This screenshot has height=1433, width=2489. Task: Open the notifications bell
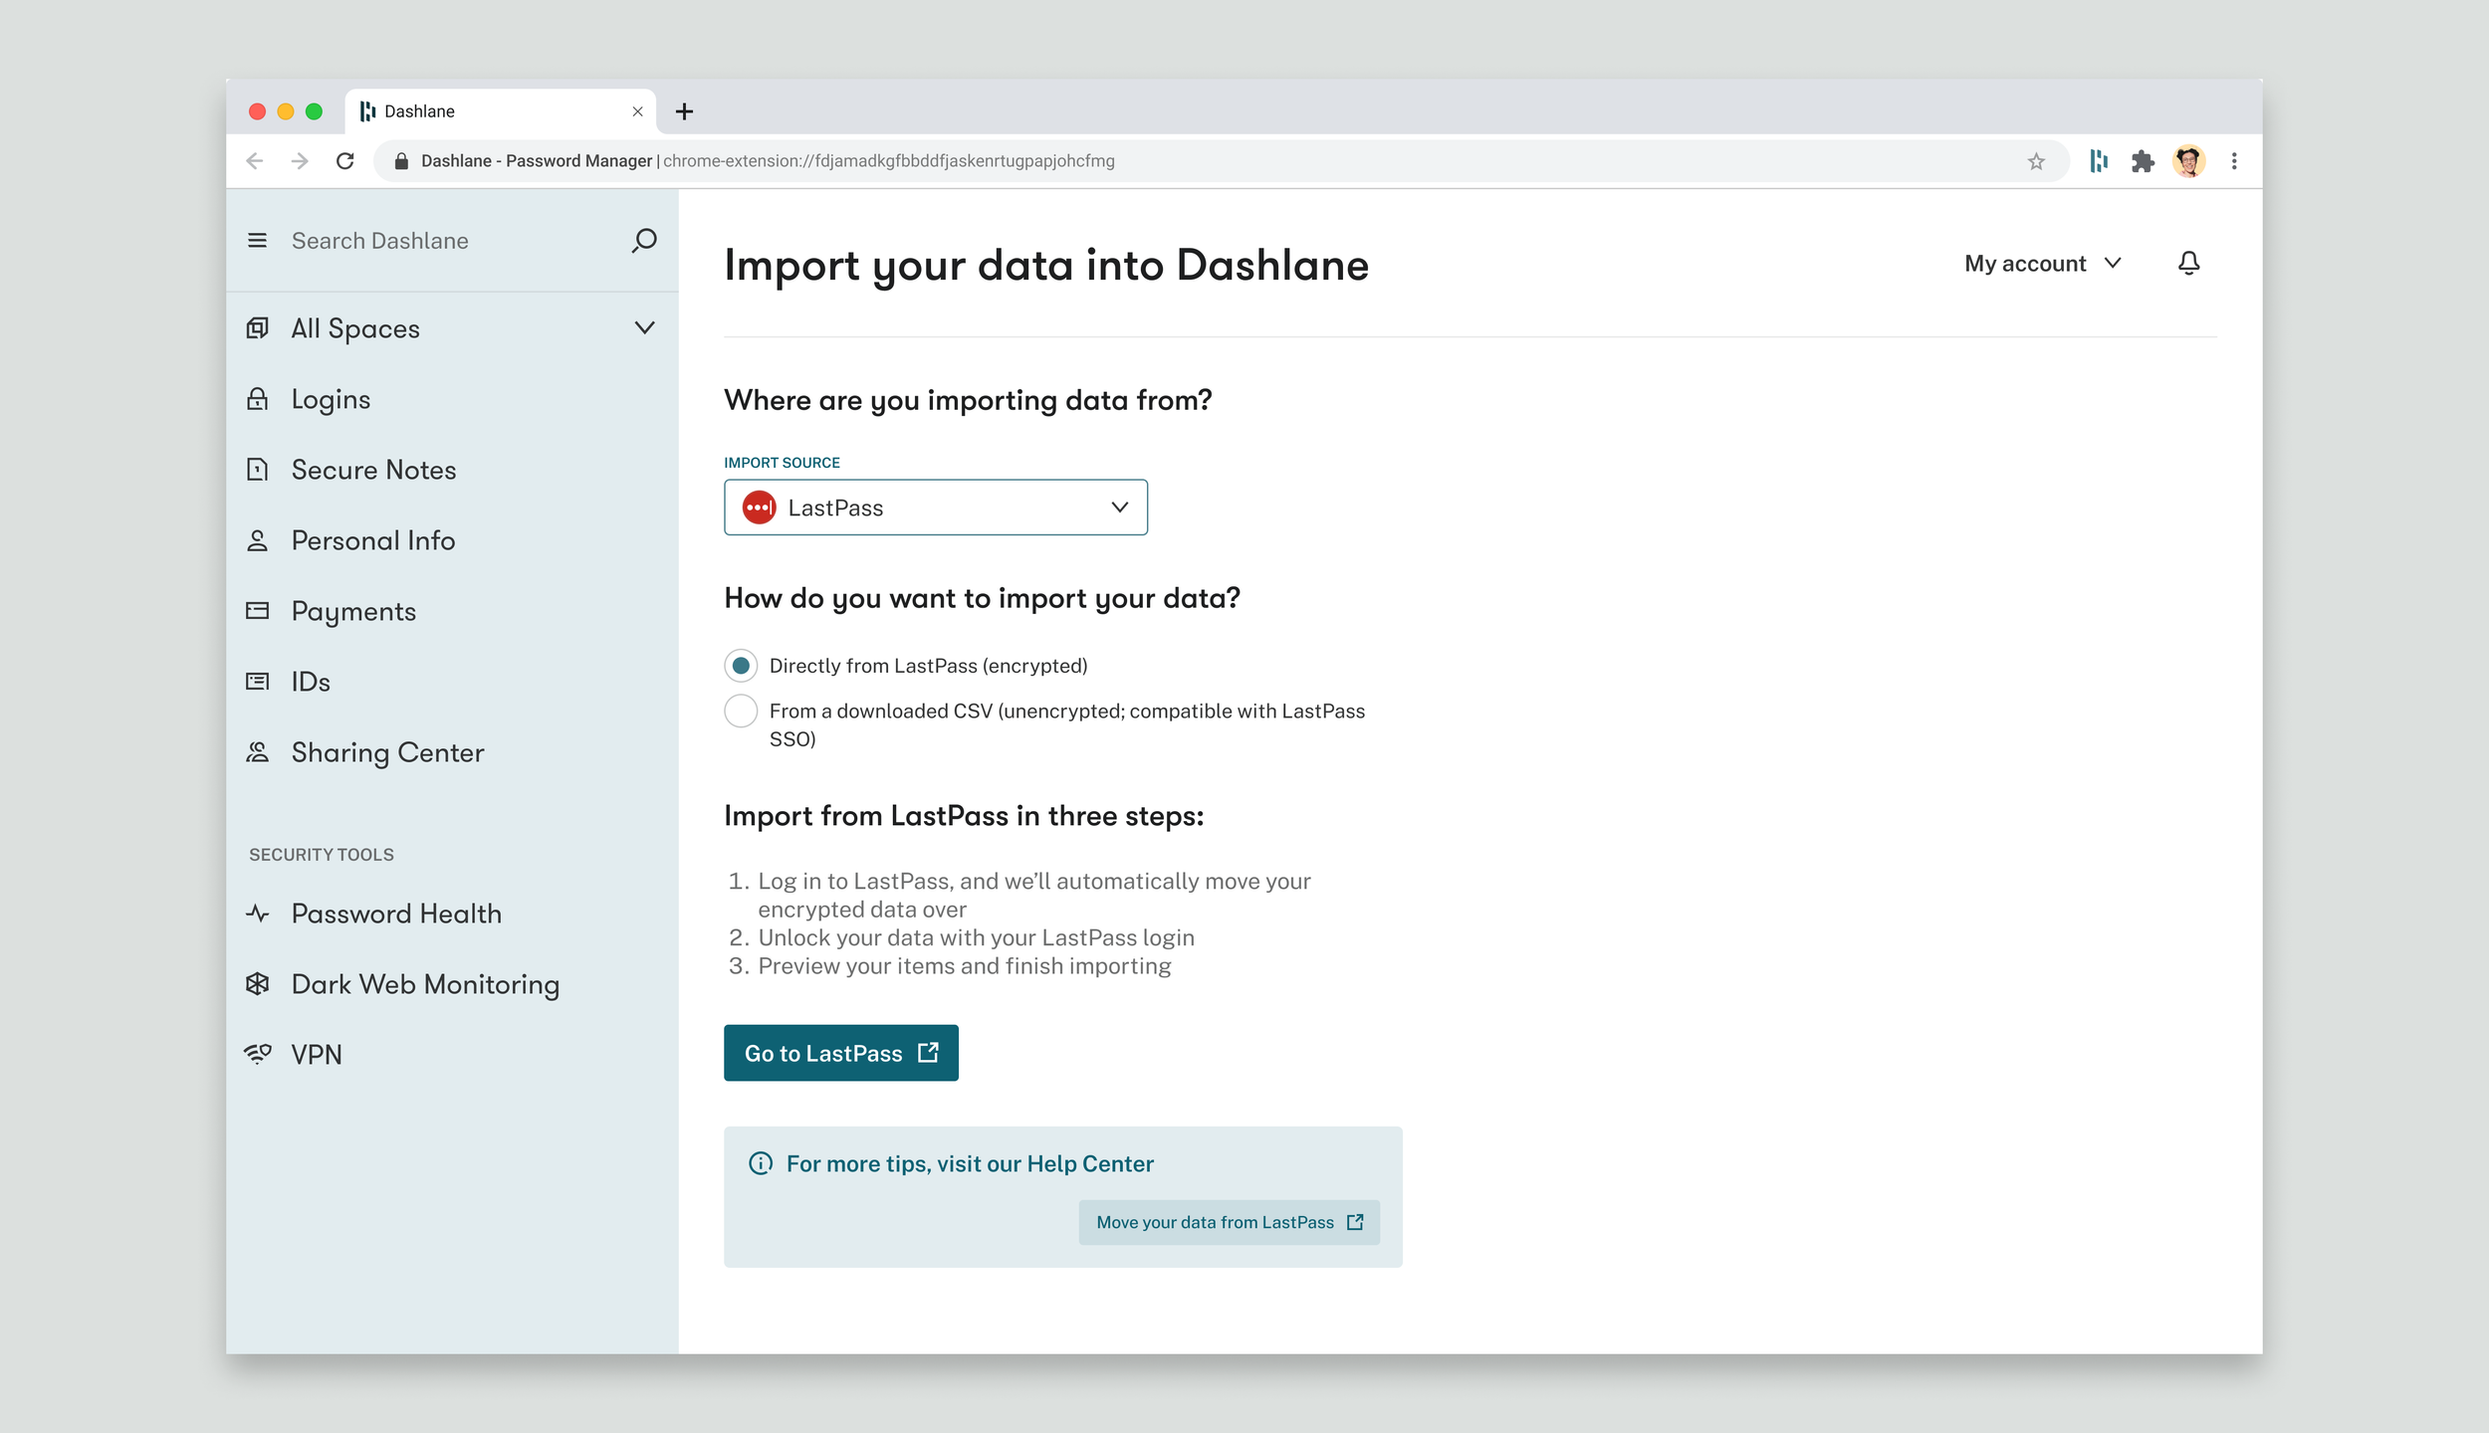point(2188,264)
